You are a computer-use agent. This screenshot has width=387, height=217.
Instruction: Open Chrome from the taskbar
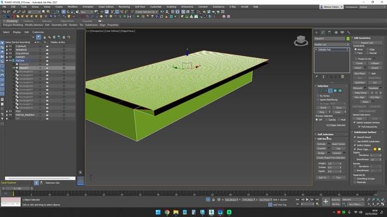coord(167,212)
